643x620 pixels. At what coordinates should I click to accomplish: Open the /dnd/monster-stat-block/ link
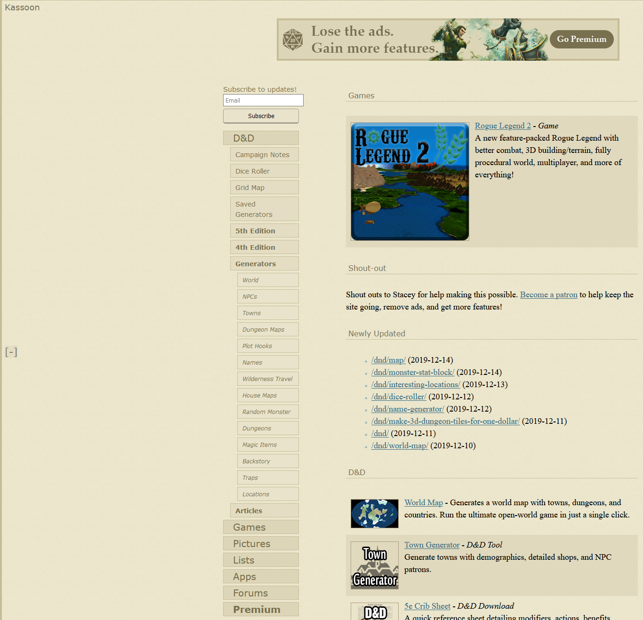click(x=413, y=372)
